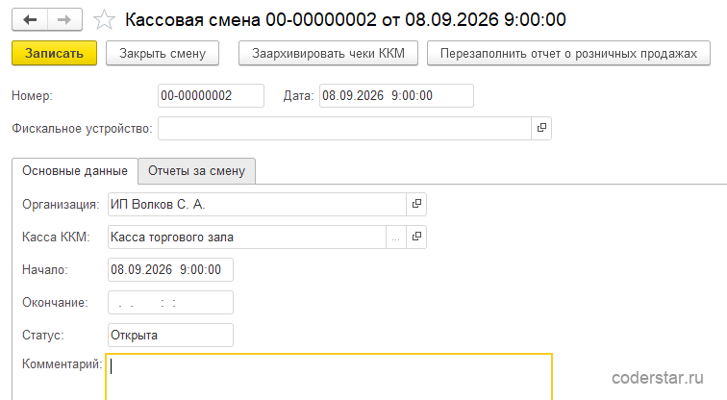Click the Статус label
The image size is (727, 400).
(x=43, y=336)
